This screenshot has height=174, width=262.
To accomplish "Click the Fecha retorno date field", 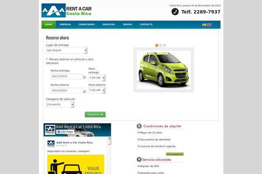I will click(x=67, y=90).
